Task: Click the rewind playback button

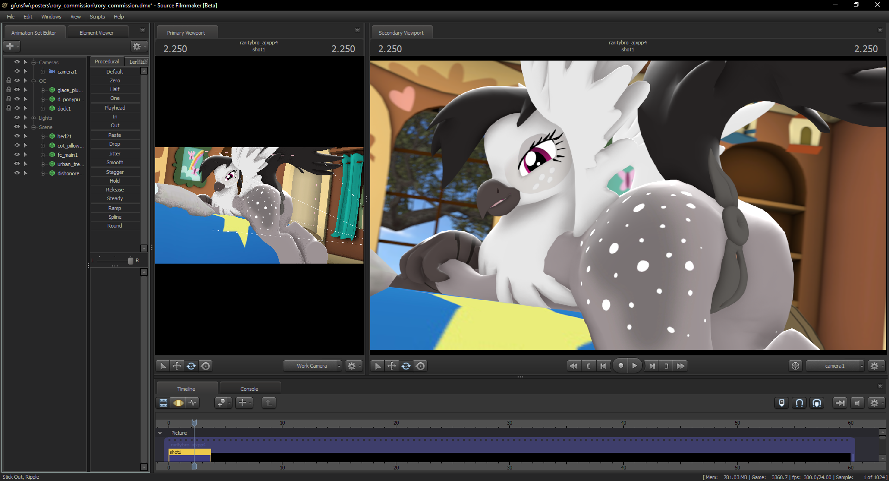Action: tap(573, 366)
